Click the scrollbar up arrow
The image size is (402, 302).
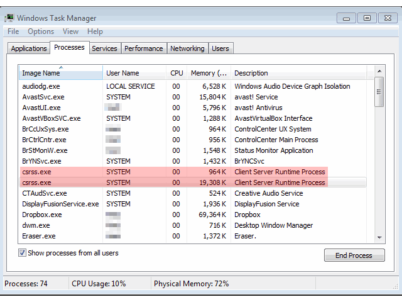pyautogui.click(x=379, y=71)
